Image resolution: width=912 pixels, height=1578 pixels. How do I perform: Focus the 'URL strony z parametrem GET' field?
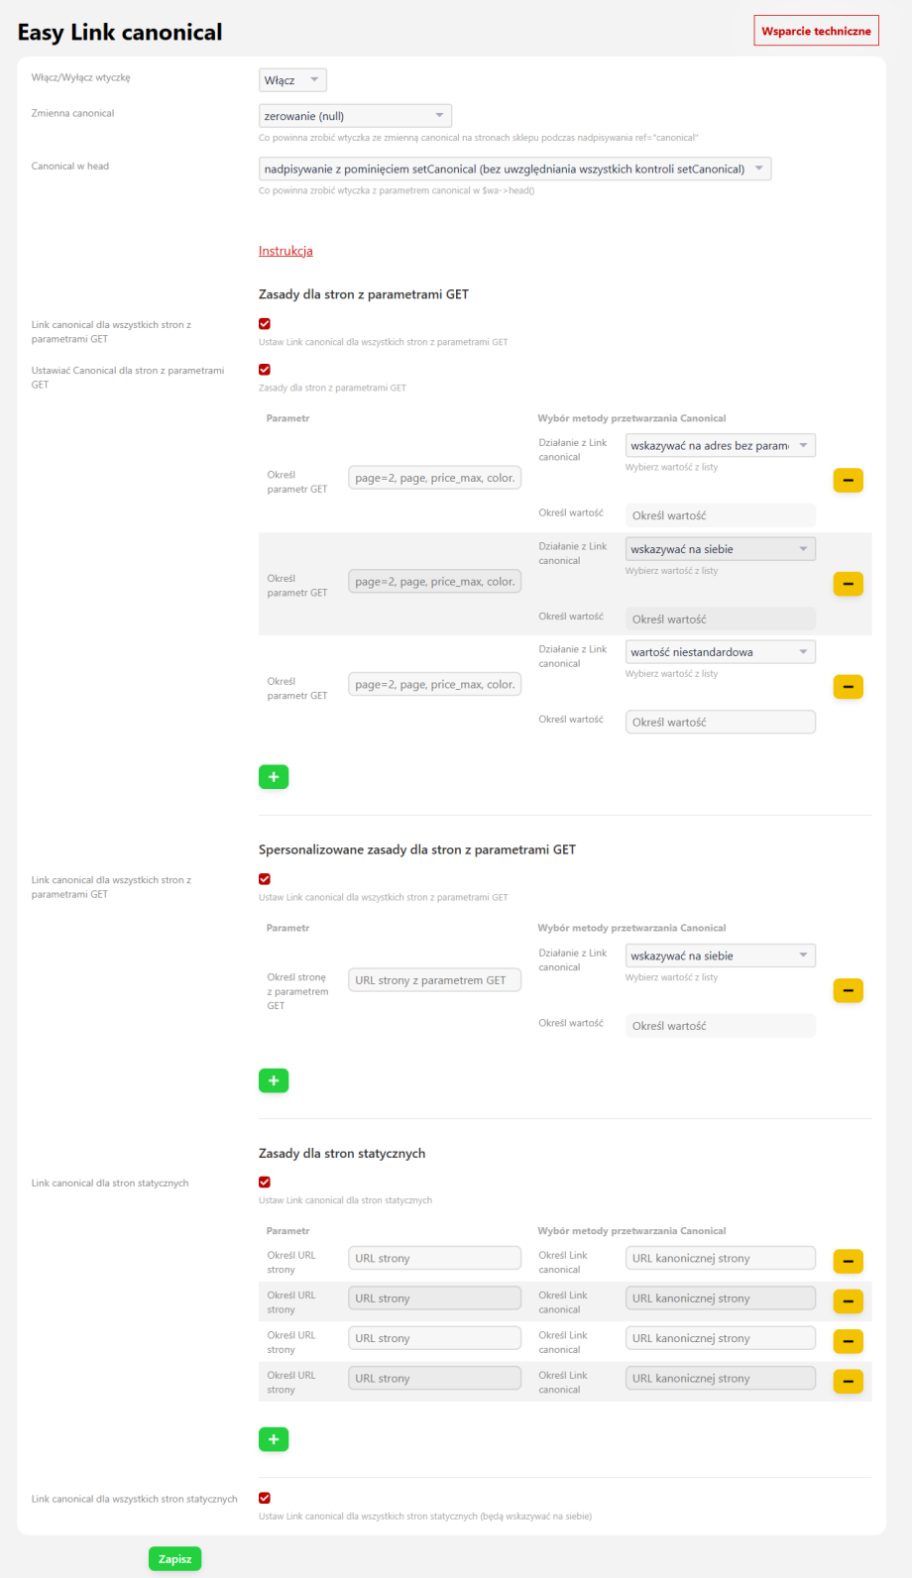point(434,980)
